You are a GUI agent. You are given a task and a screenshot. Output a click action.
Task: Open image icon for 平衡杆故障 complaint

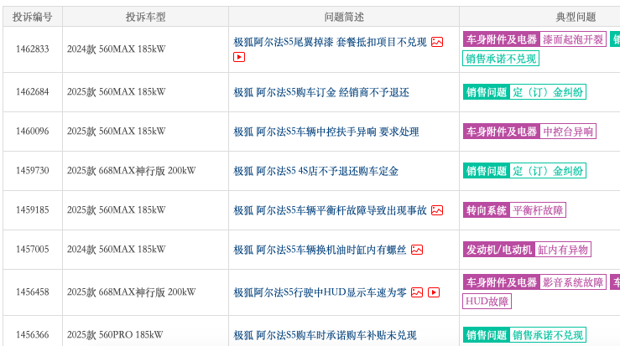coord(437,210)
